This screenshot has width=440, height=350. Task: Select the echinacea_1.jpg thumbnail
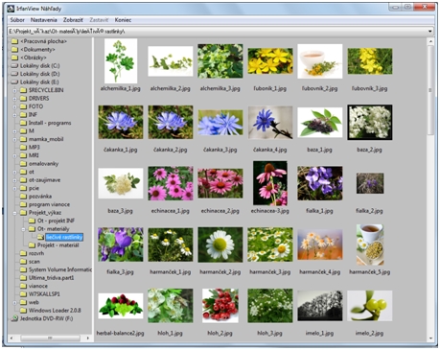(171, 183)
